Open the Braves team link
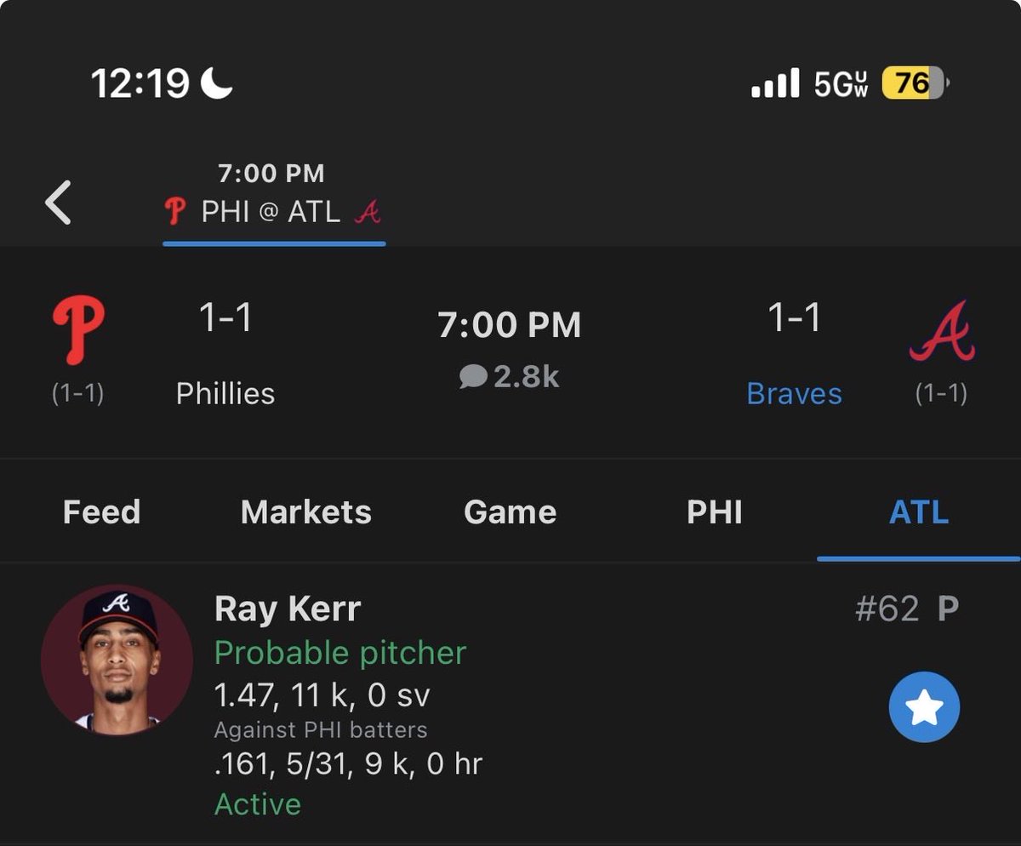The image size is (1021, 846). (794, 393)
